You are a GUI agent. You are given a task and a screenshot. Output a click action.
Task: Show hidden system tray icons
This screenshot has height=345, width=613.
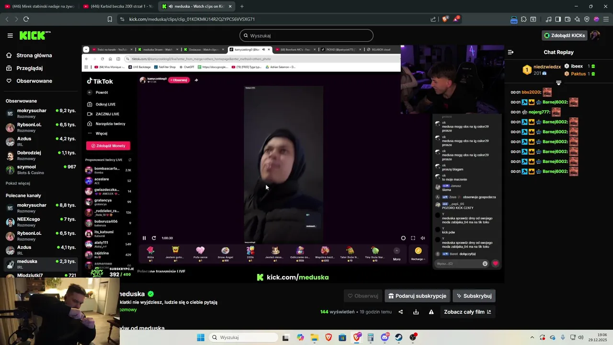point(533,337)
